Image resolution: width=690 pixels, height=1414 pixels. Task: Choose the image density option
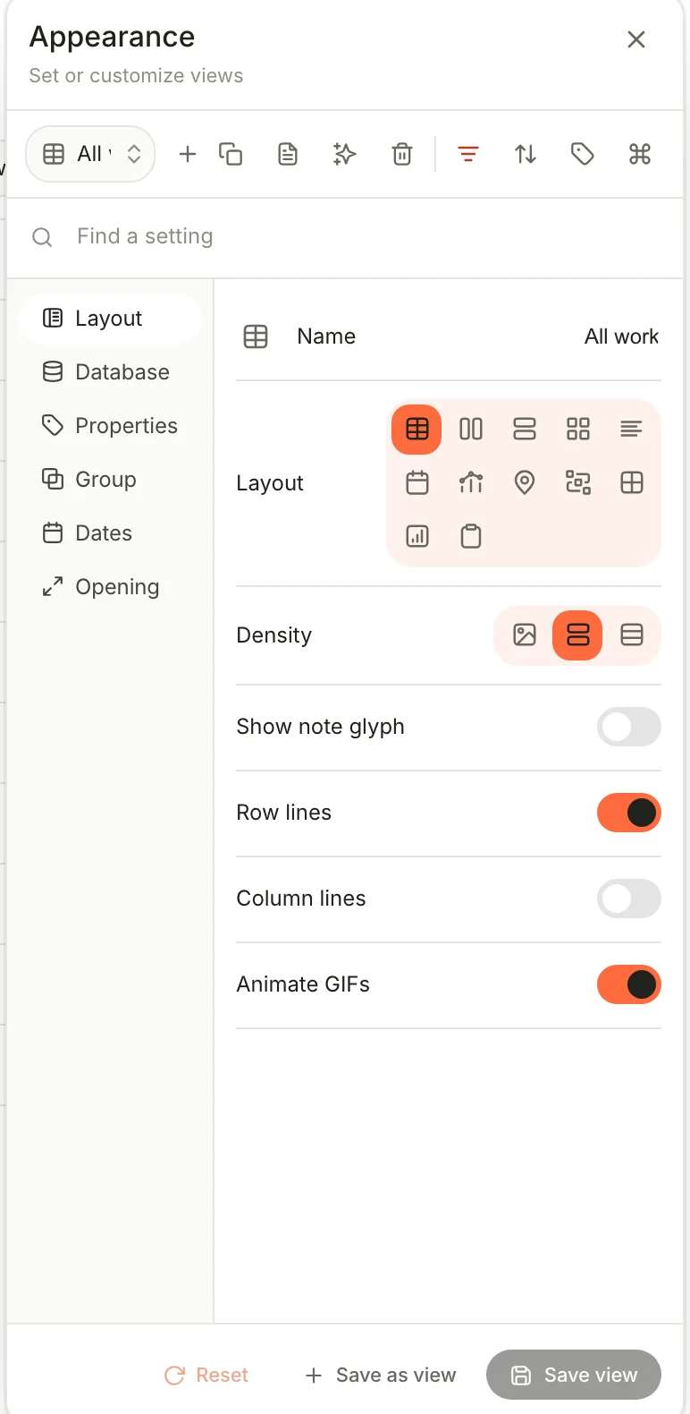coord(525,635)
